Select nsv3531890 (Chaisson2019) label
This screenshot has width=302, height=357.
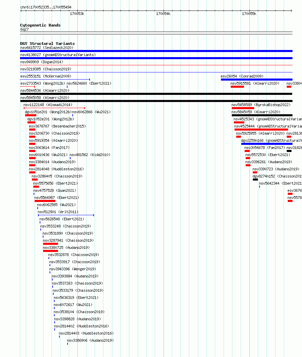coord(68,233)
